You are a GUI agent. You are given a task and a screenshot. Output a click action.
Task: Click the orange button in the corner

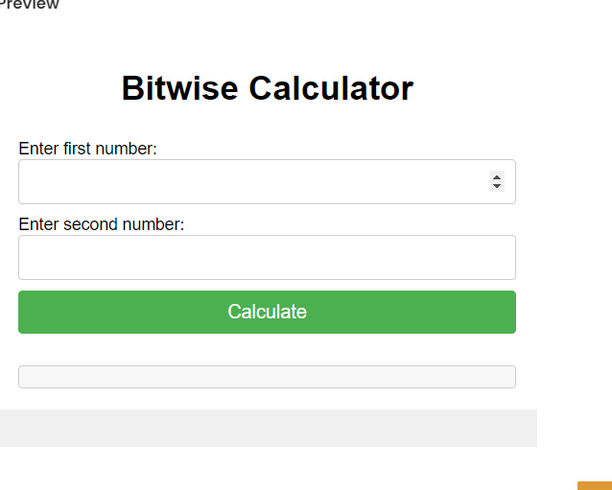(595, 485)
